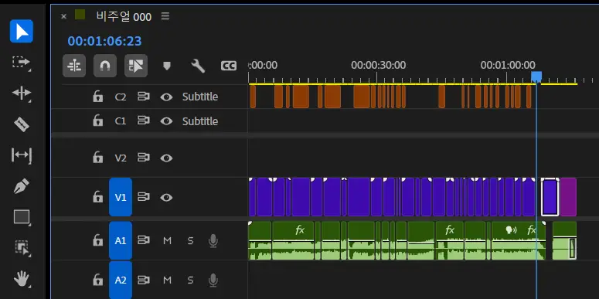Viewport: 599px width, 299px height.
Task: Select the Rectangle tool
Action: [x=22, y=217]
